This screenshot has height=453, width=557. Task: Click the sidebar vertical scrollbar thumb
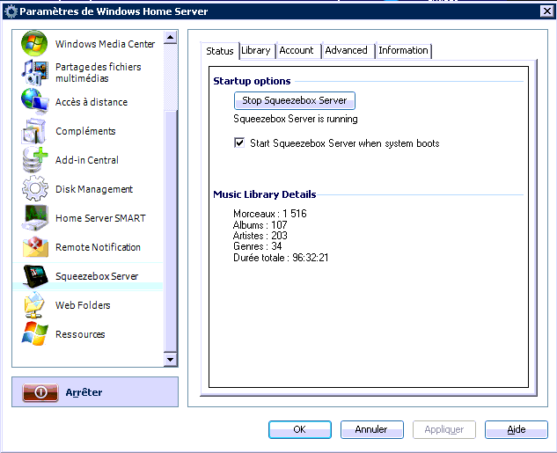pyautogui.click(x=171, y=230)
